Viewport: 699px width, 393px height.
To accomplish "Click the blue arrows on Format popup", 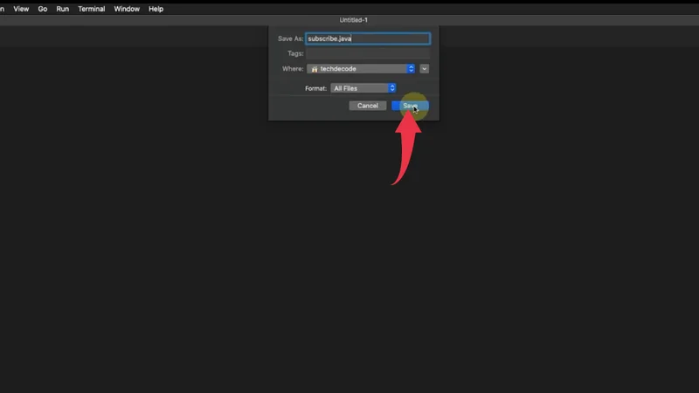I will click(391, 88).
